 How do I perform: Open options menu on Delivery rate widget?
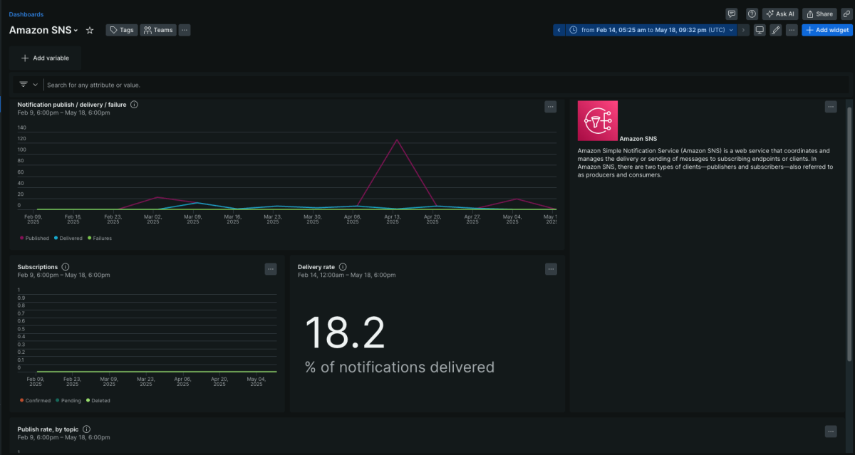[x=551, y=269]
